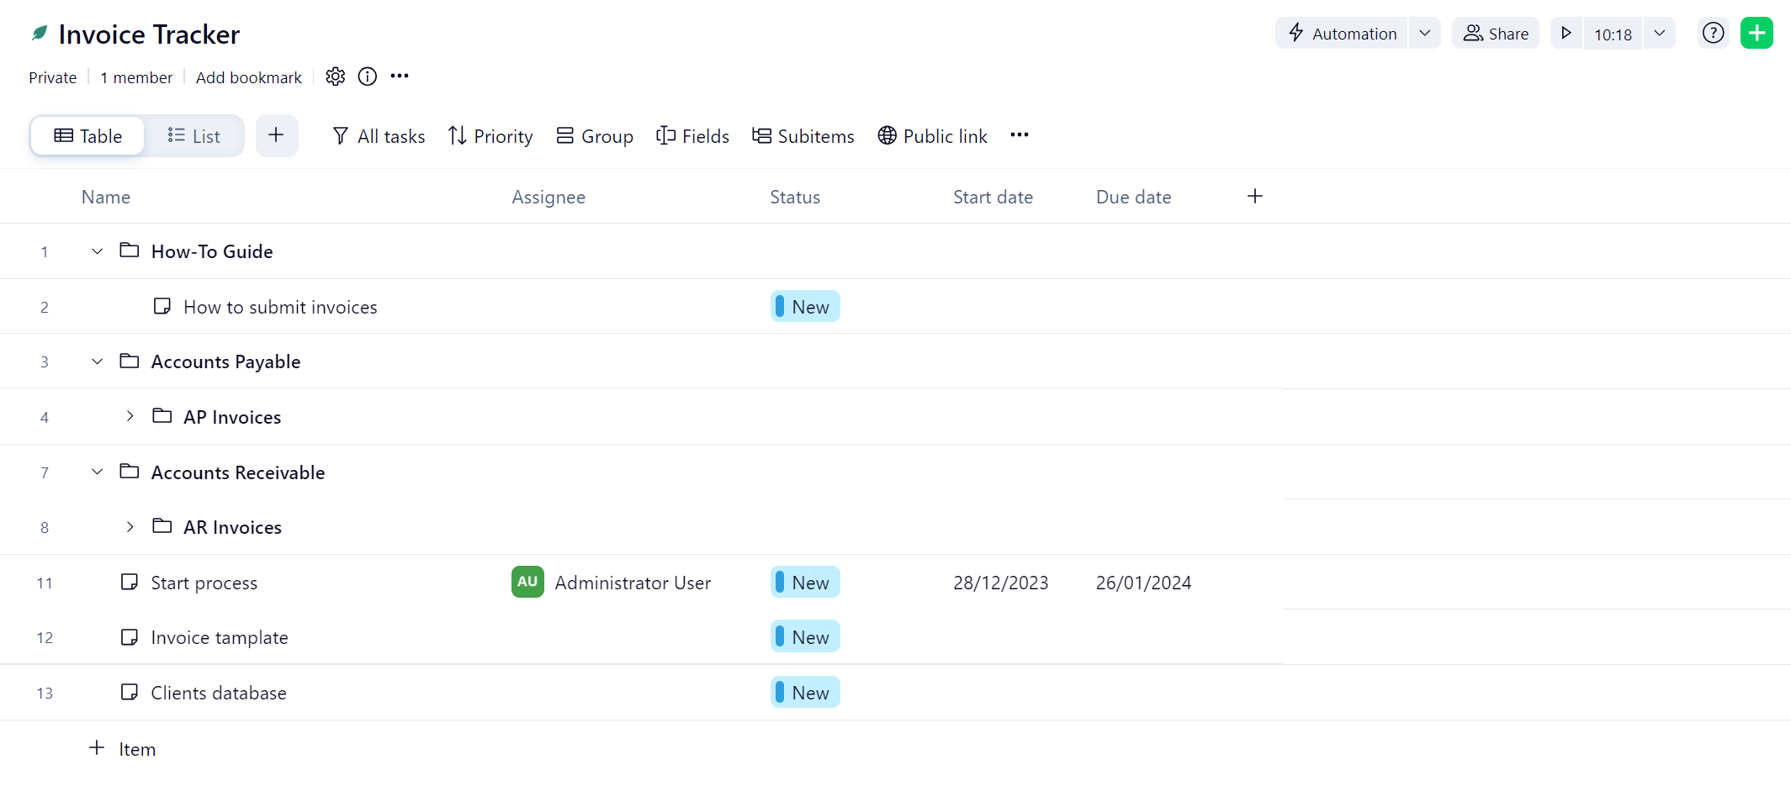This screenshot has height=802, width=1791.
Task: Open the help question mark icon
Action: pyautogui.click(x=1713, y=34)
